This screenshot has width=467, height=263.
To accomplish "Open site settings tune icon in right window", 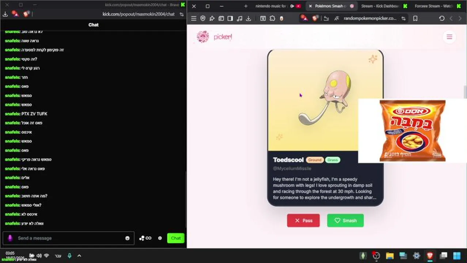I will click(x=403, y=18).
